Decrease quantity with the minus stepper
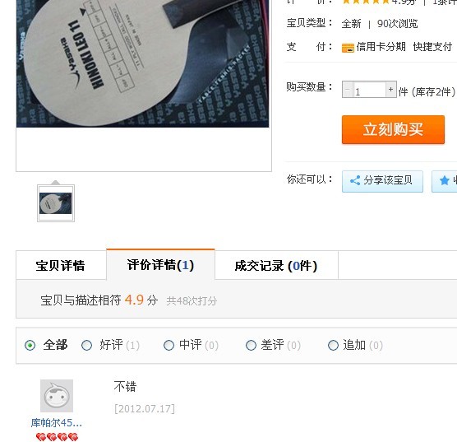Viewport: 457px width, 442px height. pyautogui.click(x=348, y=90)
